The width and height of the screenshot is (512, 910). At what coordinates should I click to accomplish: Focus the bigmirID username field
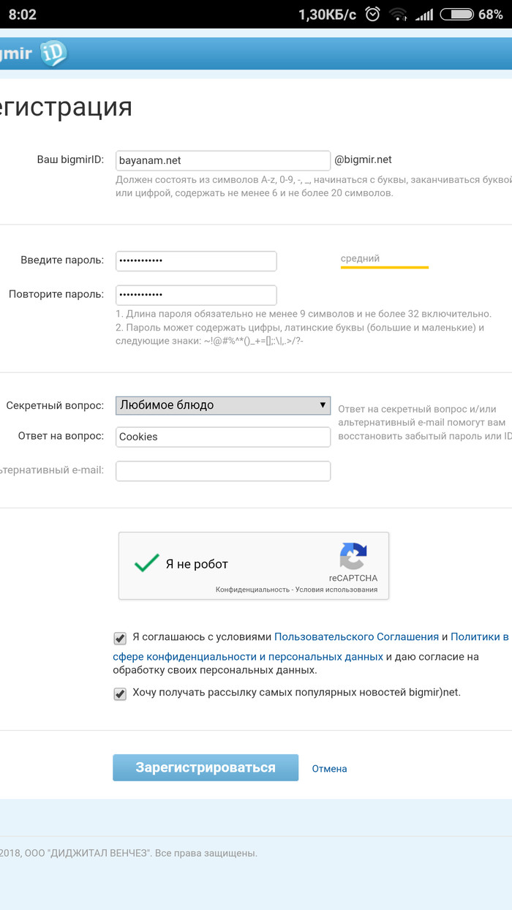223,160
